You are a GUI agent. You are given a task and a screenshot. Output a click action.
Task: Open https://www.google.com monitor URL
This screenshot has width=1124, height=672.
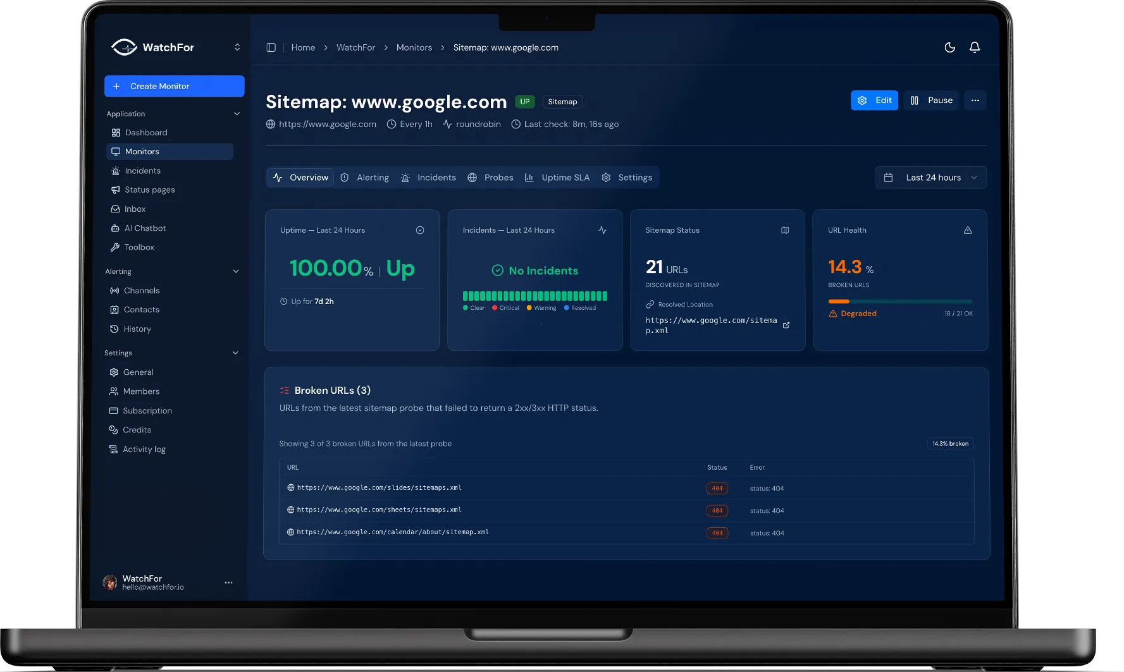[328, 125]
